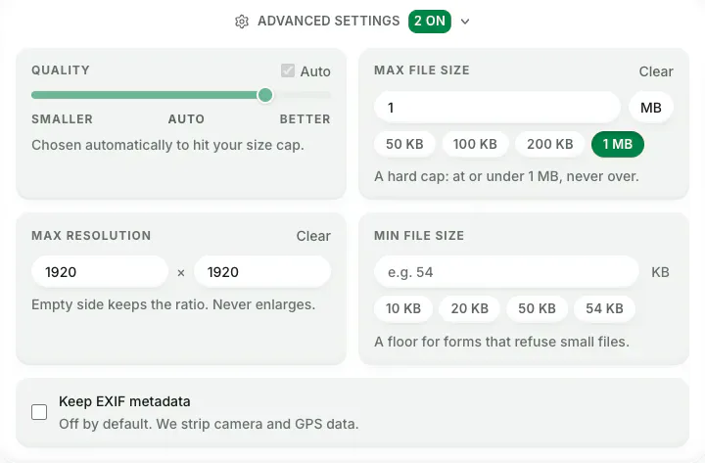
Task: Click the MAX FILE SIZE heading
Action: 422,70
